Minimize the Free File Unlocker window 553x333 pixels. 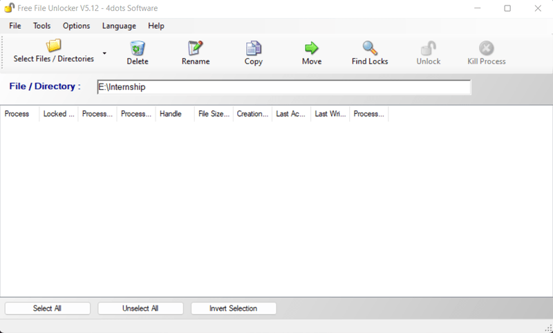coord(477,8)
